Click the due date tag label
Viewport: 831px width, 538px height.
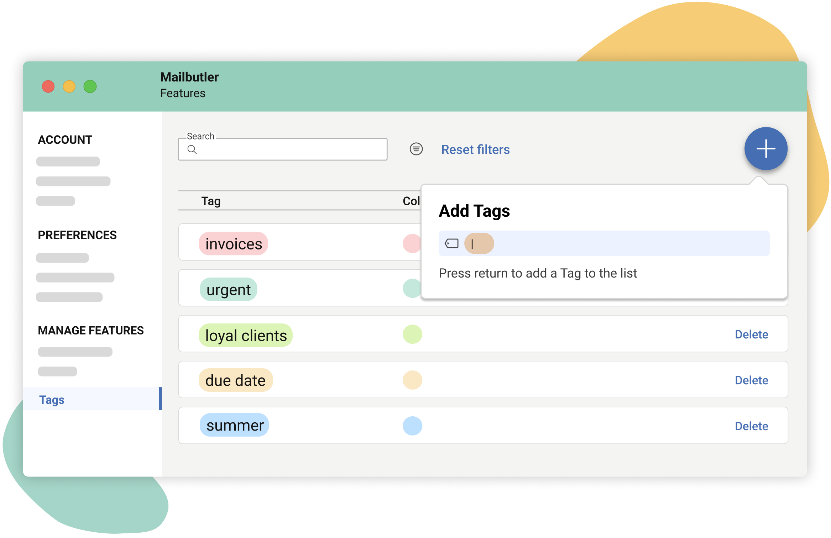[235, 380]
